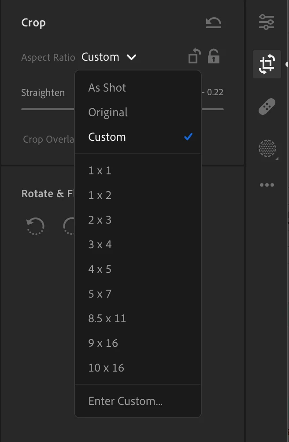Pick the 9 x 16 ratio
Image resolution: width=289 pixels, height=442 pixels.
(x=103, y=343)
